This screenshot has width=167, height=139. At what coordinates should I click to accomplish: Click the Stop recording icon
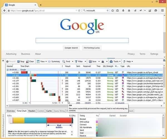(19, 61)
